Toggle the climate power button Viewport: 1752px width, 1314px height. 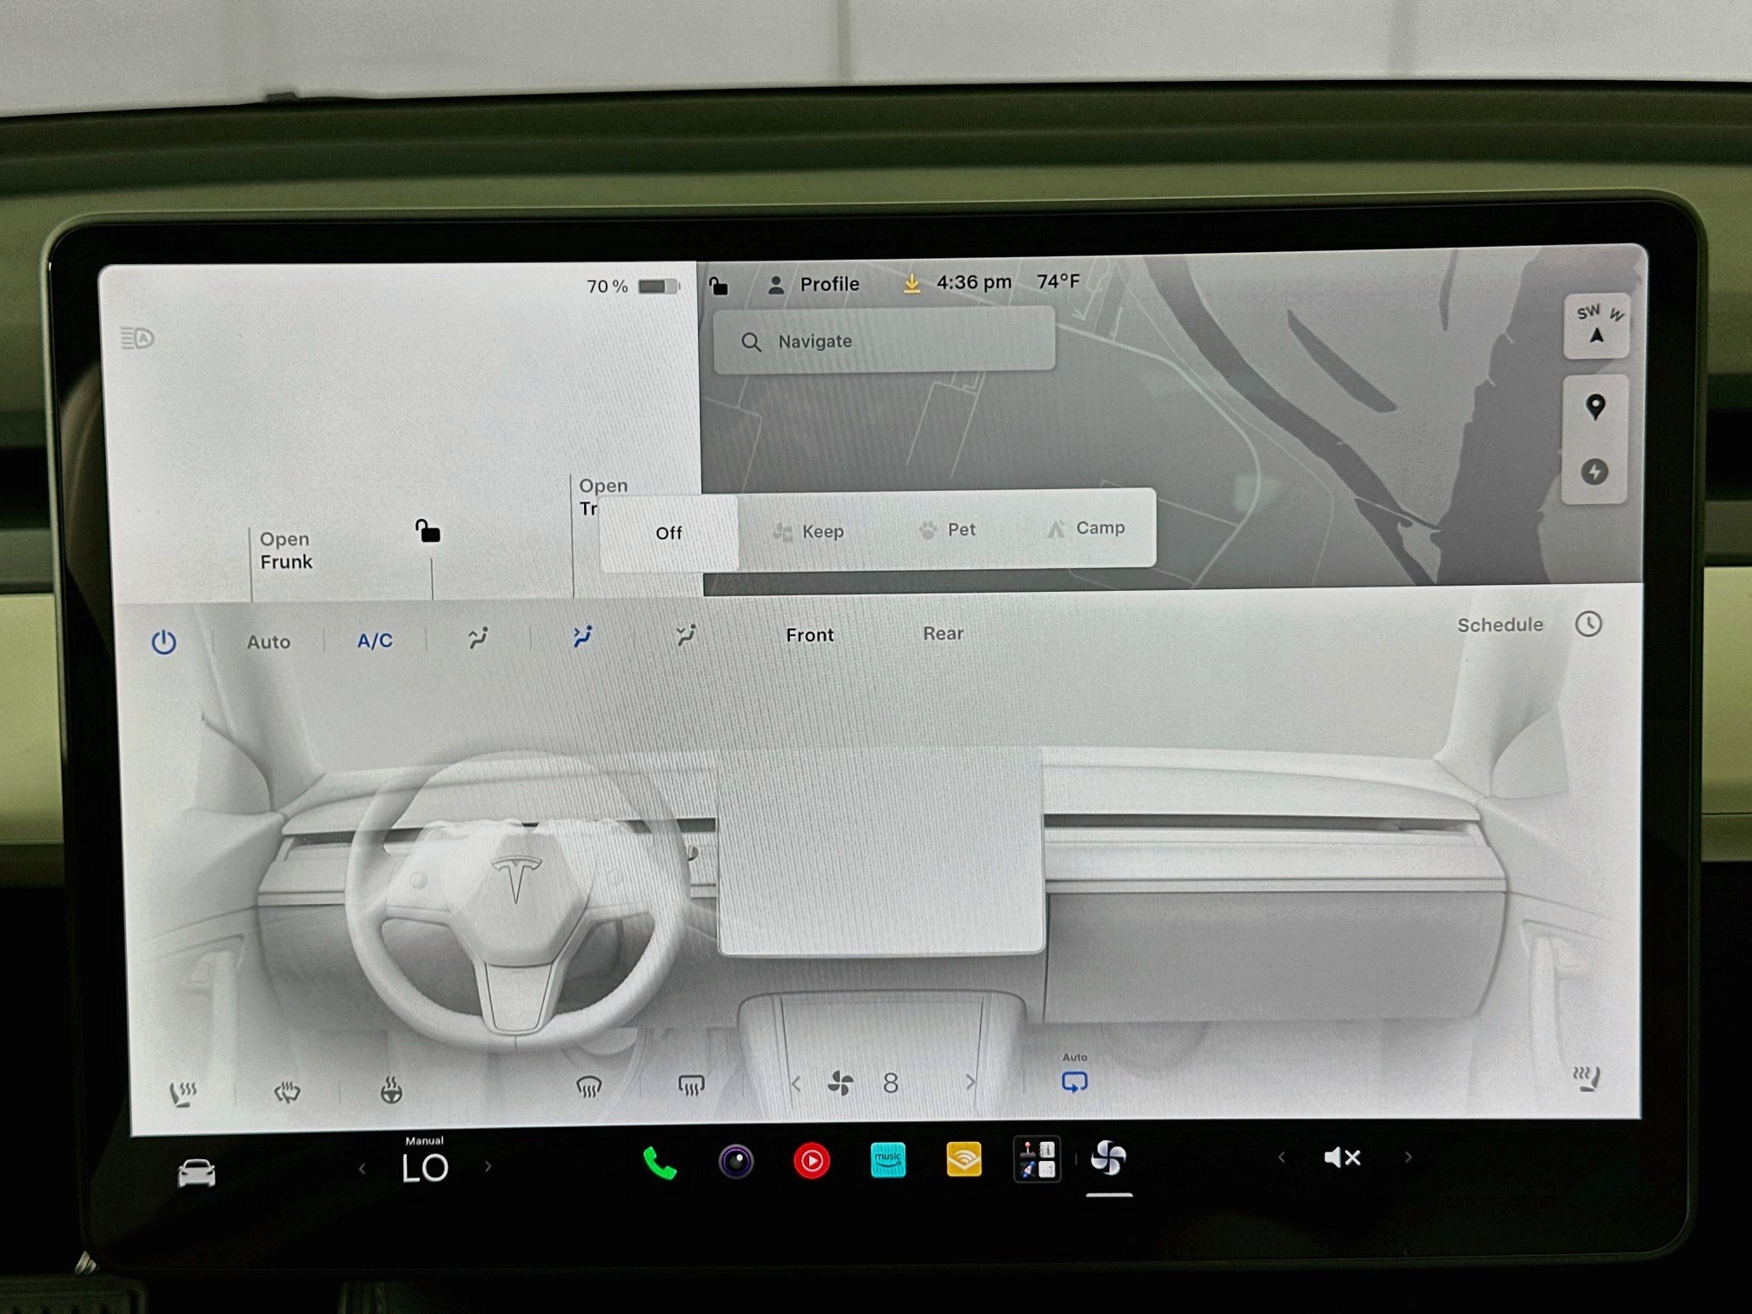click(163, 642)
